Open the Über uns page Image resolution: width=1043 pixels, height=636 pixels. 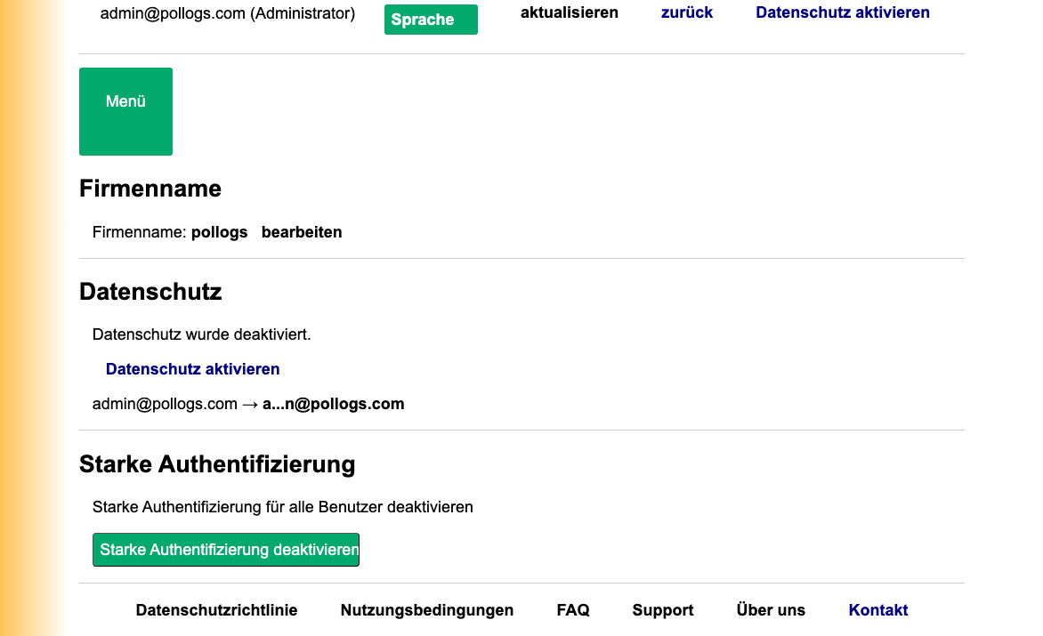tap(770, 610)
